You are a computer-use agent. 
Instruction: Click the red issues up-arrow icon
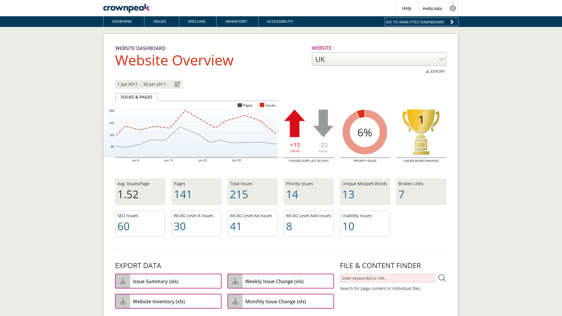pyautogui.click(x=294, y=124)
